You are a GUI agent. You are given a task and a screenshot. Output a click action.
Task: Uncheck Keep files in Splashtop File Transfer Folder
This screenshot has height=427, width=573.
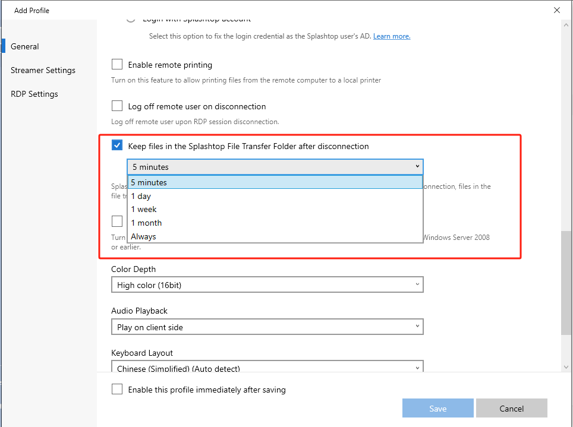pos(117,146)
